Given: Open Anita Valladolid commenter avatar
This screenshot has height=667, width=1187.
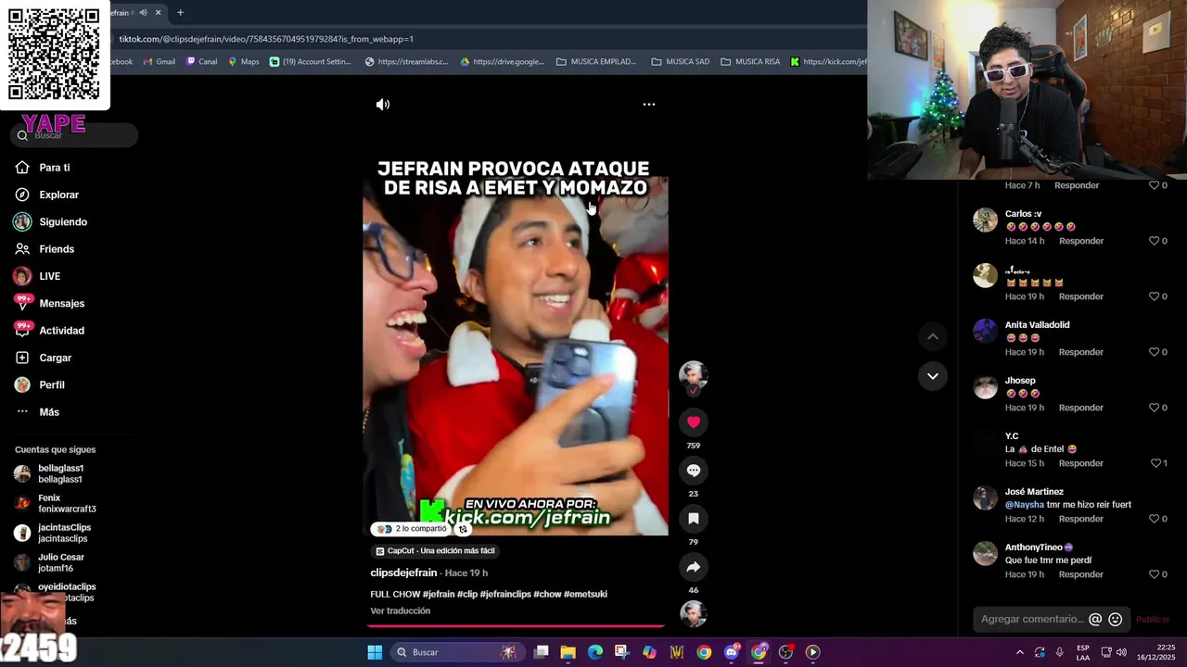Looking at the screenshot, I should pos(985,331).
